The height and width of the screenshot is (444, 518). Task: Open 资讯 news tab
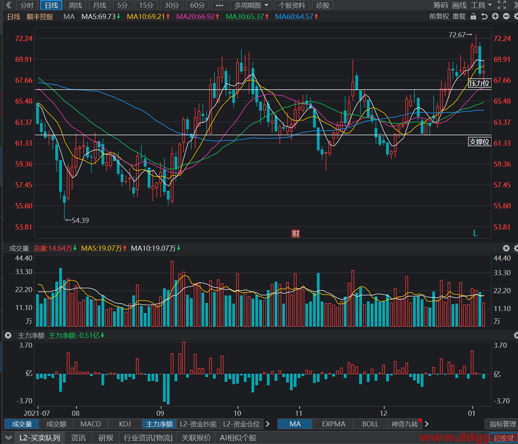pyautogui.click(x=78, y=438)
